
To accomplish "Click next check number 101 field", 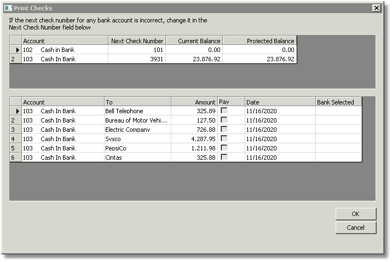I will [x=137, y=50].
